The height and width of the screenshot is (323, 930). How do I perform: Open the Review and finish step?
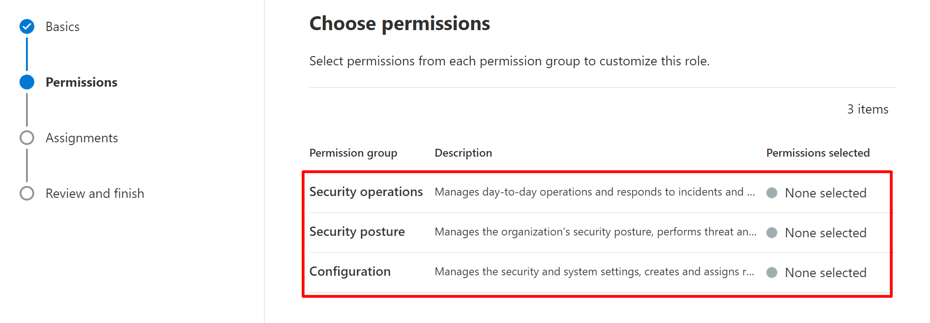95,194
